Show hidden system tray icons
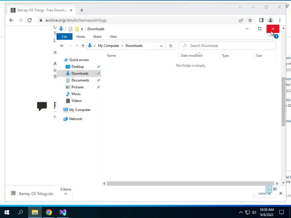 tap(240, 212)
